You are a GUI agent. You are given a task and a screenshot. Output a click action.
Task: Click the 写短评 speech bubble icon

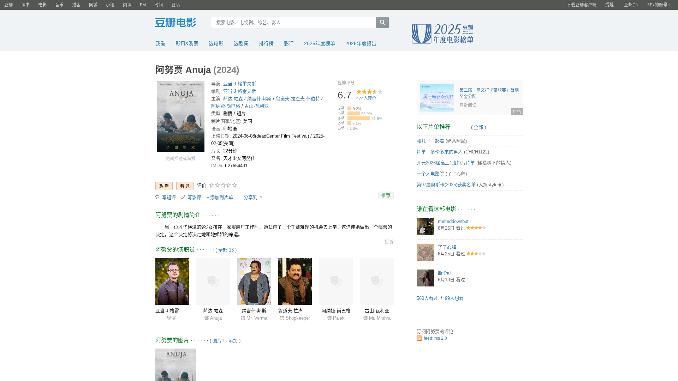pyautogui.click(x=157, y=197)
